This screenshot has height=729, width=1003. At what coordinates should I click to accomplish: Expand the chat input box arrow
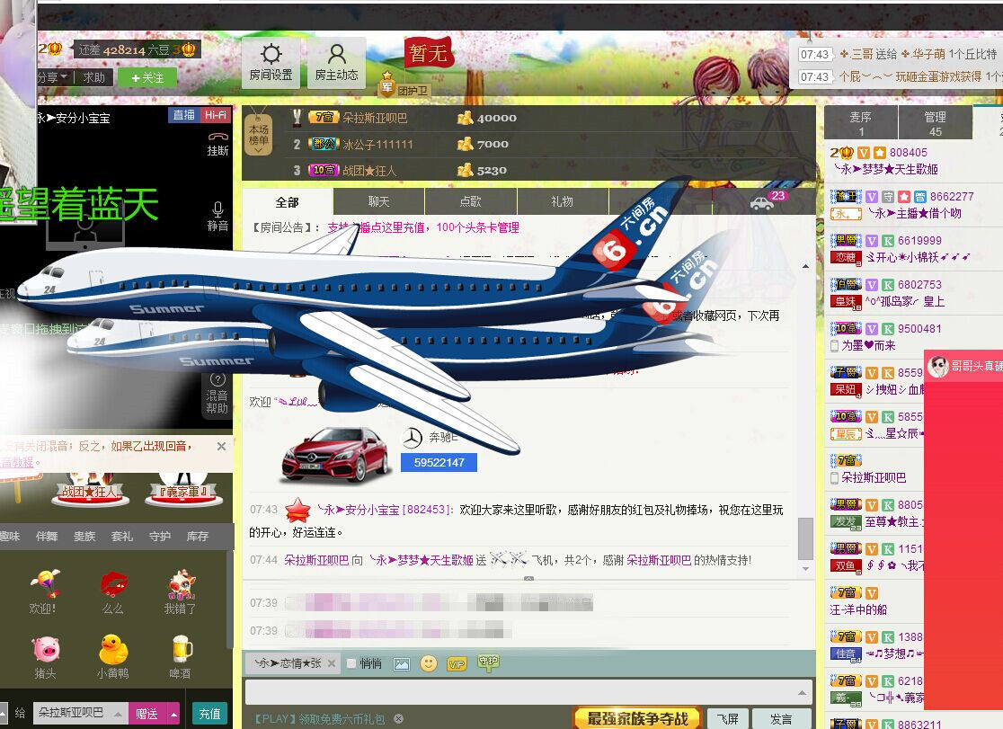[x=802, y=692]
